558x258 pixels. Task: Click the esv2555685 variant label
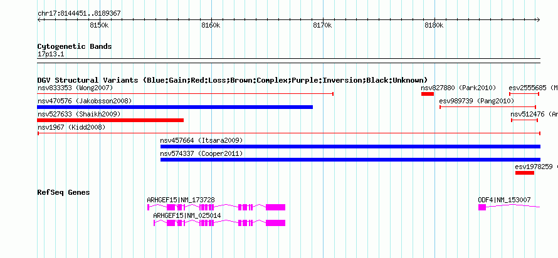533,88
